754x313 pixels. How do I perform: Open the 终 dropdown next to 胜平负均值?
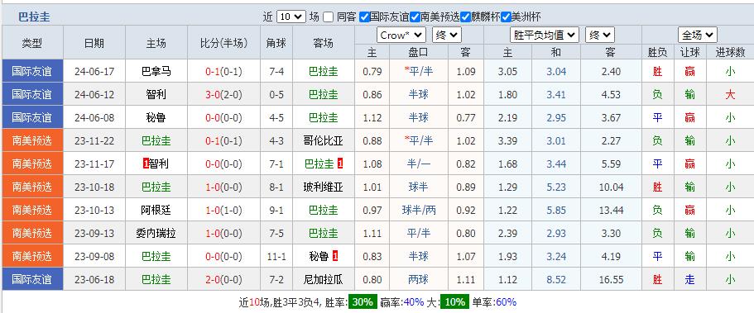pos(600,35)
